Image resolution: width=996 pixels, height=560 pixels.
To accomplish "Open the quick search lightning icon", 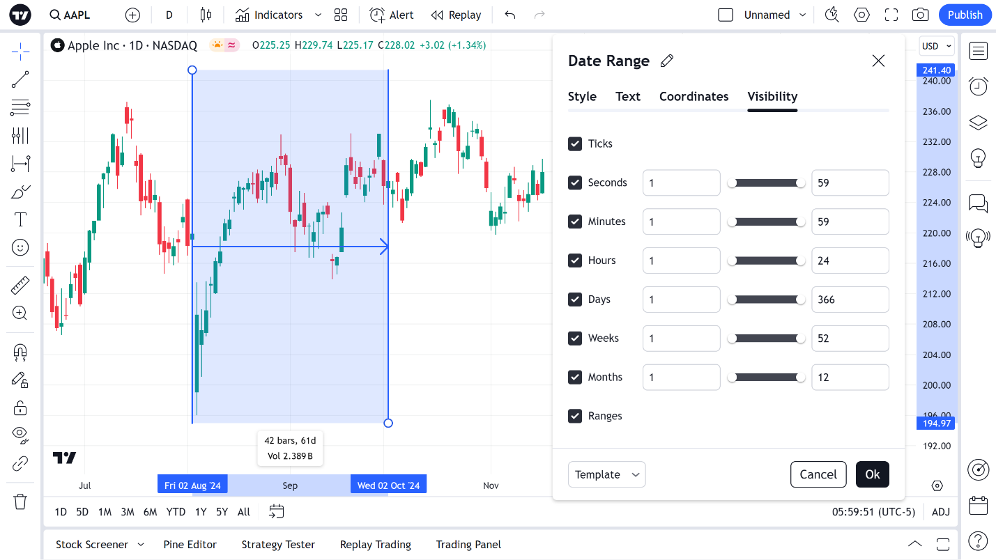I will pos(832,15).
